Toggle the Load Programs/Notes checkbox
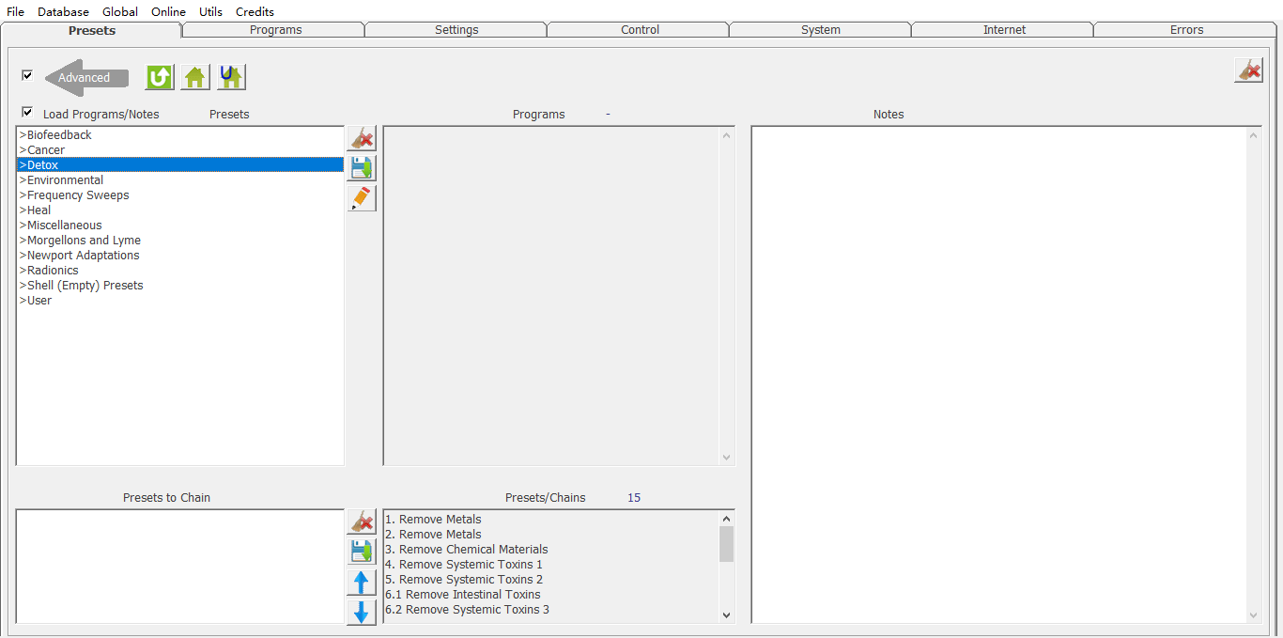 point(27,112)
